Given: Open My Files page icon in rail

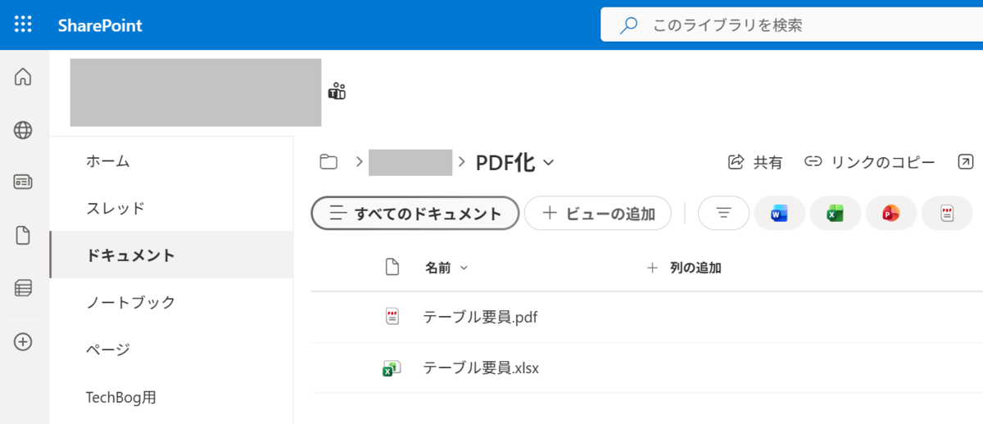Looking at the screenshot, I should pos(23,236).
